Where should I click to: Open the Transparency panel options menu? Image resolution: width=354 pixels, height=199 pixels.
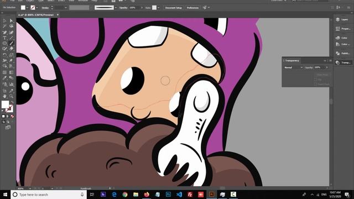[331, 60]
